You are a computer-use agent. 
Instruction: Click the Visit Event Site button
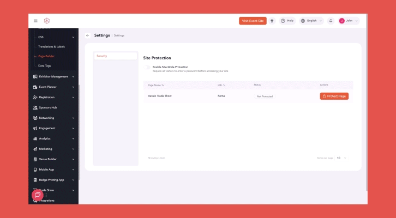[x=253, y=21]
